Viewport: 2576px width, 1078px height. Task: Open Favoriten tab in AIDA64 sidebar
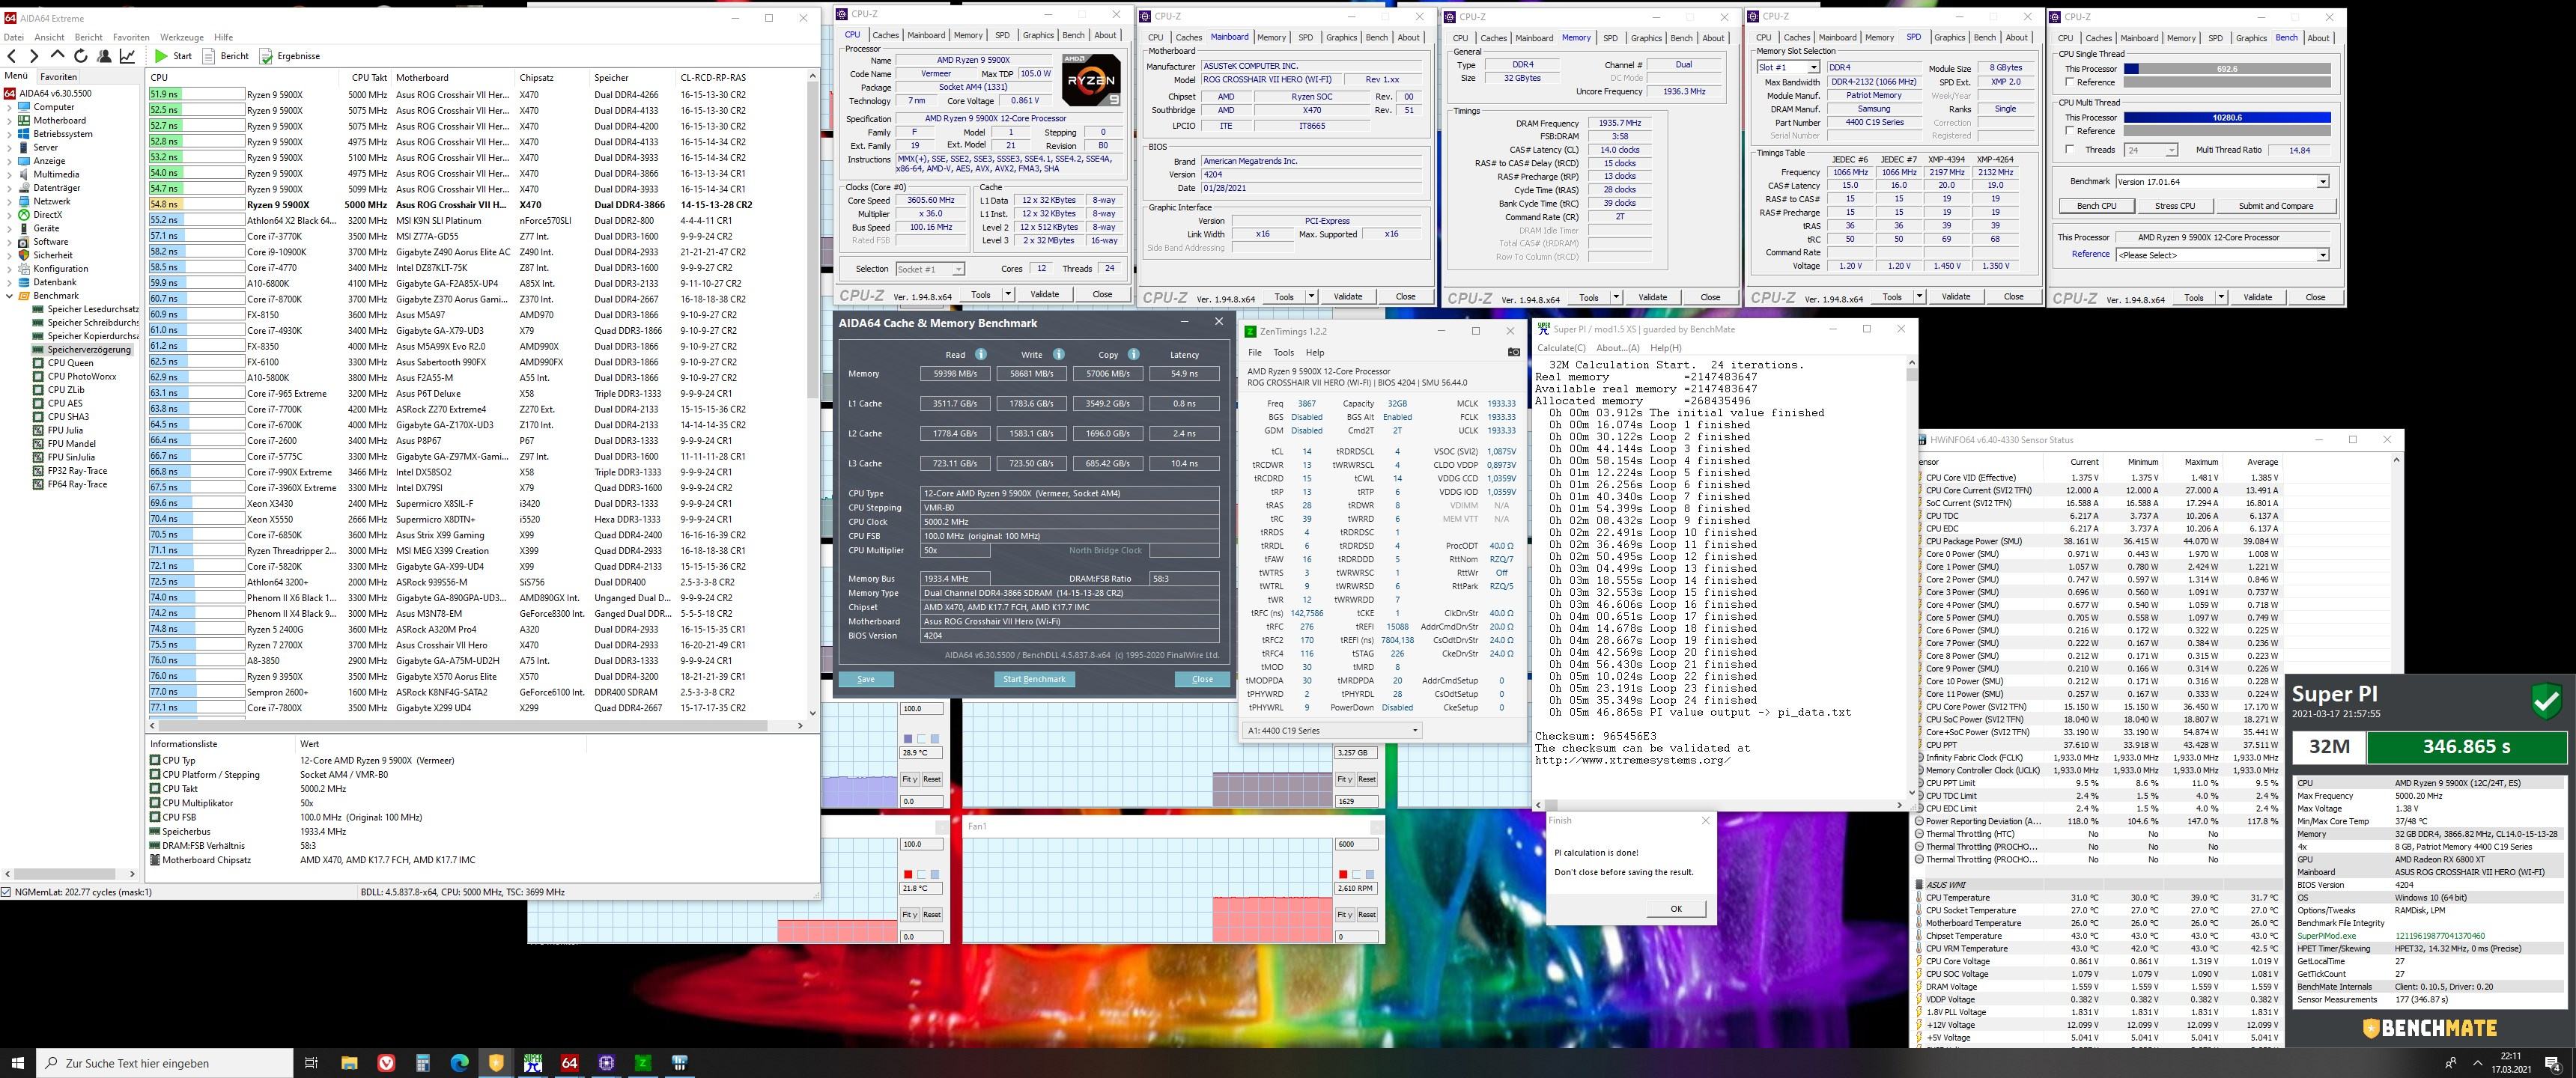(58, 77)
